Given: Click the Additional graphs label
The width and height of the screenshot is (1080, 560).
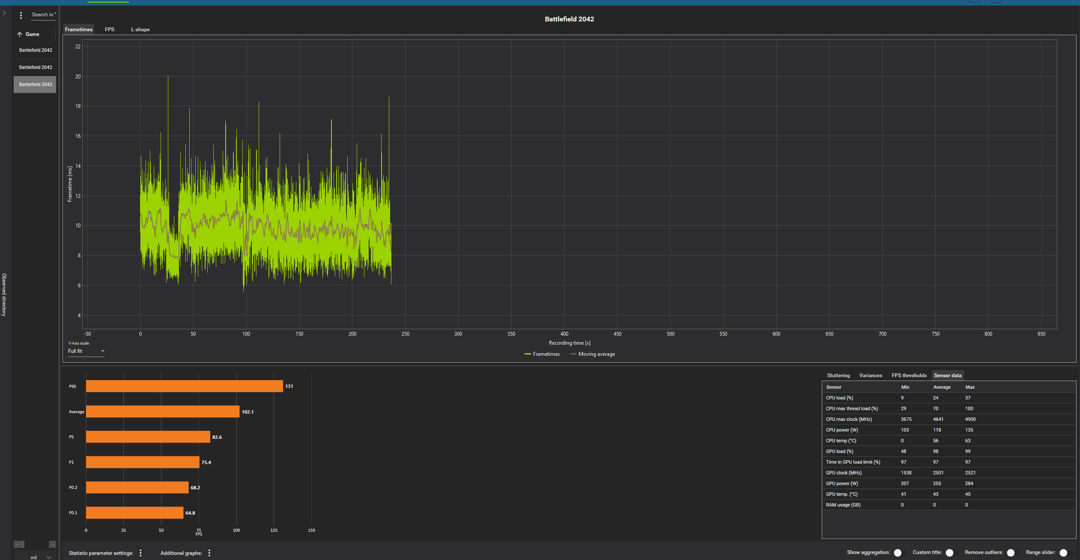Looking at the screenshot, I should 181,553.
